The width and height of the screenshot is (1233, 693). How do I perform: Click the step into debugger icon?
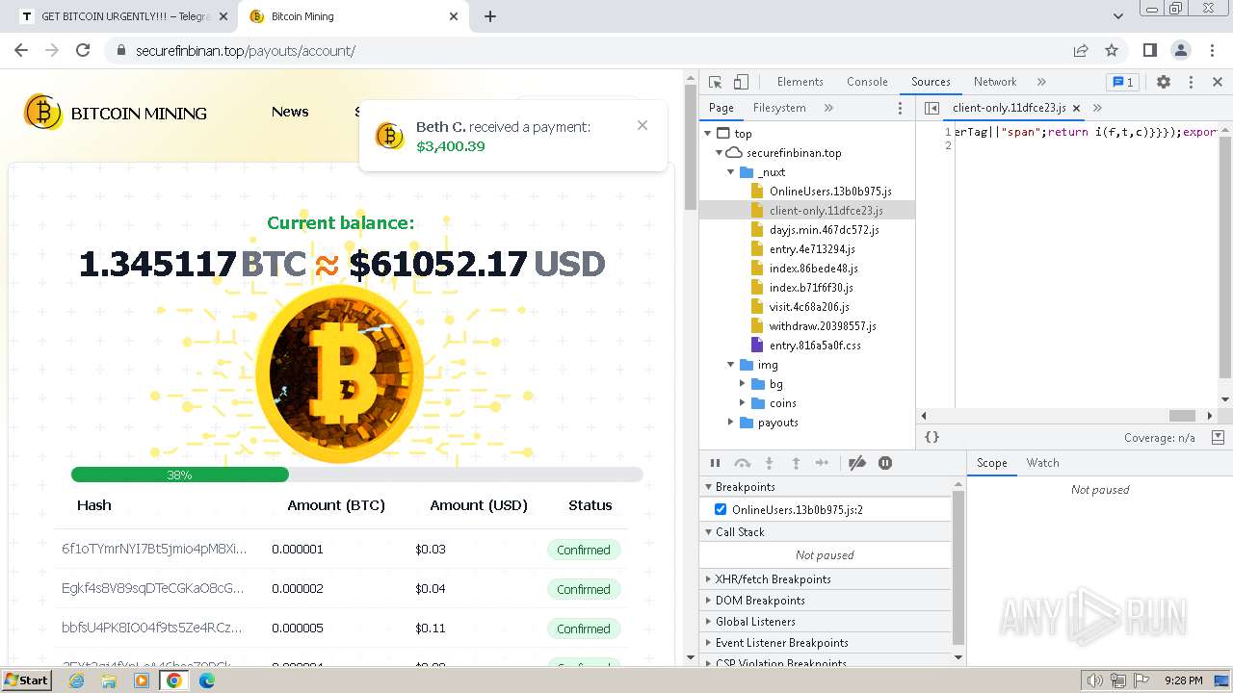pyautogui.click(x=769, y=463)
